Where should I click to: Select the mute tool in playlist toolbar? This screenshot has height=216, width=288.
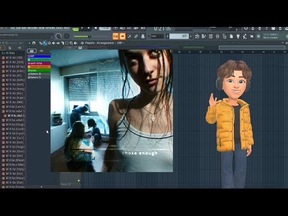click(53, 43)
